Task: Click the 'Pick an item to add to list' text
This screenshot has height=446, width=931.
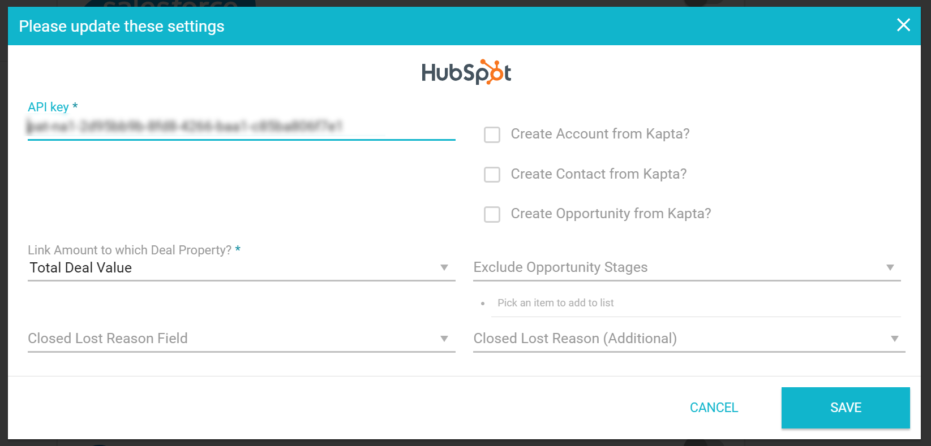Action: 555,303
